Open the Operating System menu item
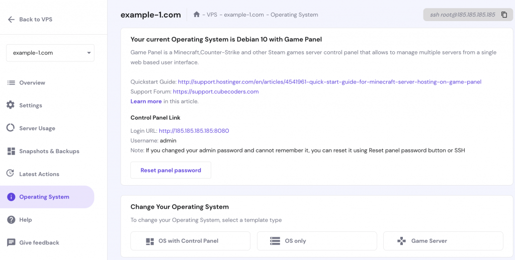 tap(44, 197)
